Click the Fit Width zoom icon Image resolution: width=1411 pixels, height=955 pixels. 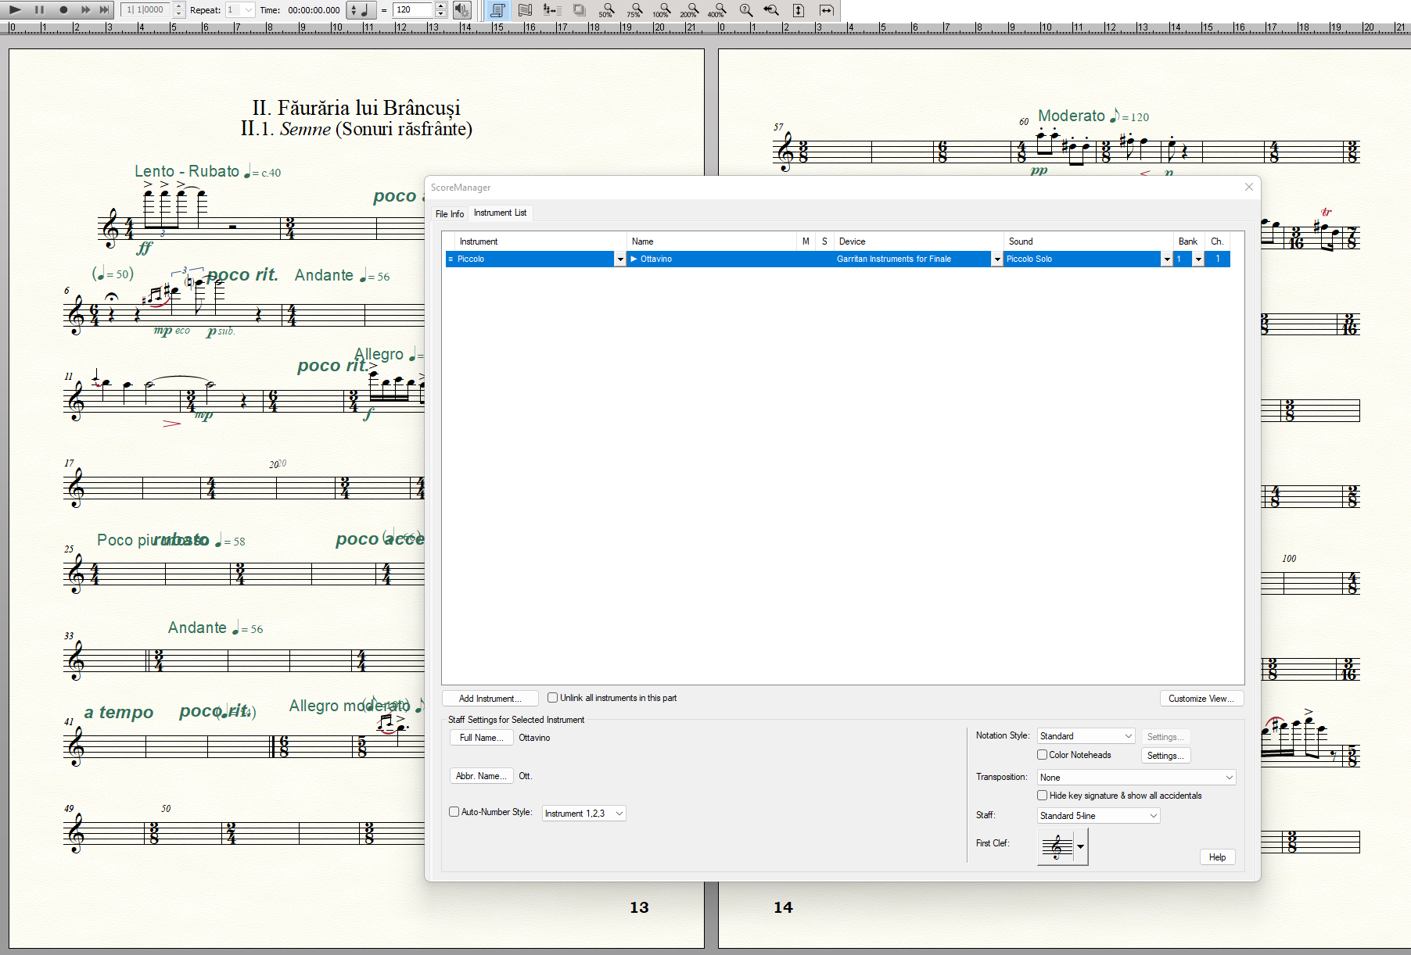click(826, 10)
